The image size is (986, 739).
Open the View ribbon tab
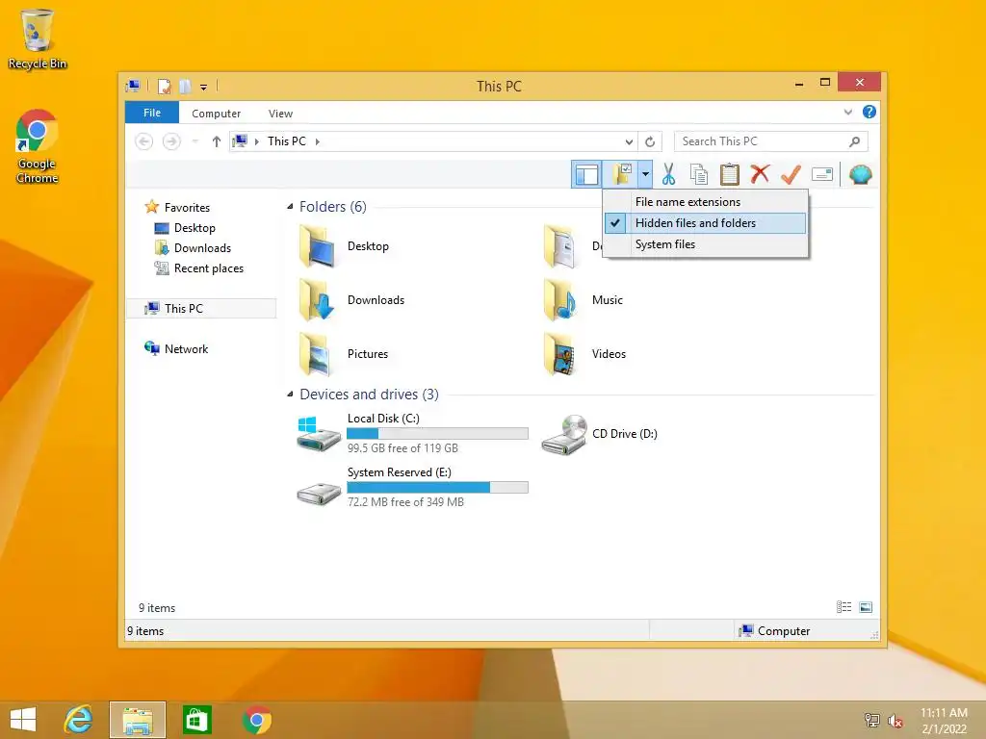[x=280, y=114]
